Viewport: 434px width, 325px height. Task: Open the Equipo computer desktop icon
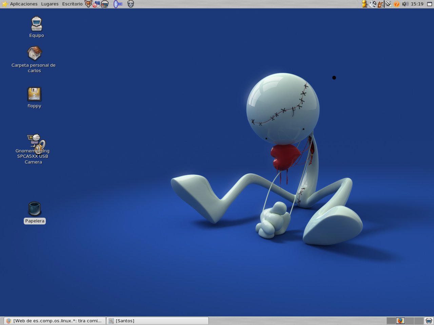pyautogui.click(x=37, y=27)
